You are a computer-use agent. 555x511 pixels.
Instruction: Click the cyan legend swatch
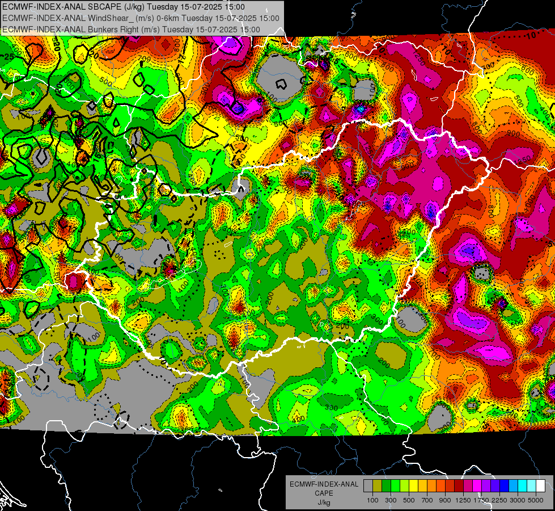click(x=523, y=486)
